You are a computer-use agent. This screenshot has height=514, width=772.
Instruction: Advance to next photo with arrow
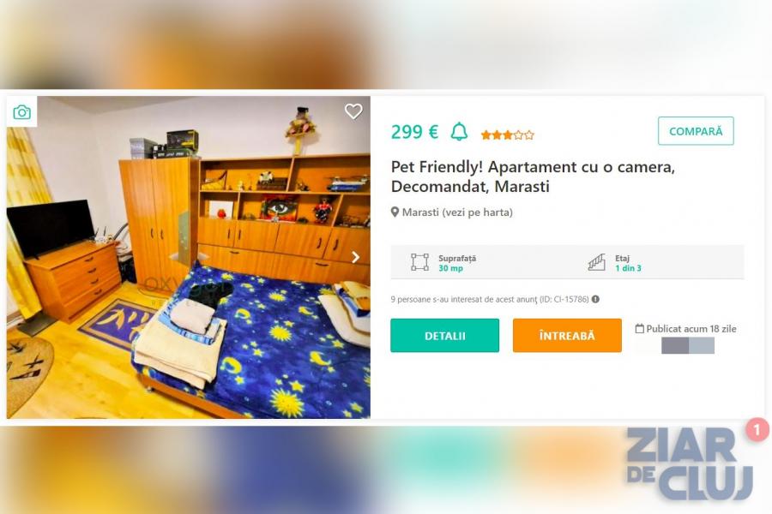[x=355, y=257]
